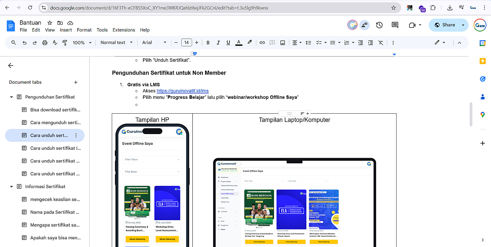This screenshot has width=491, height=247.
Task: Click the Print icon in toolbar
Action: point(45,43)
